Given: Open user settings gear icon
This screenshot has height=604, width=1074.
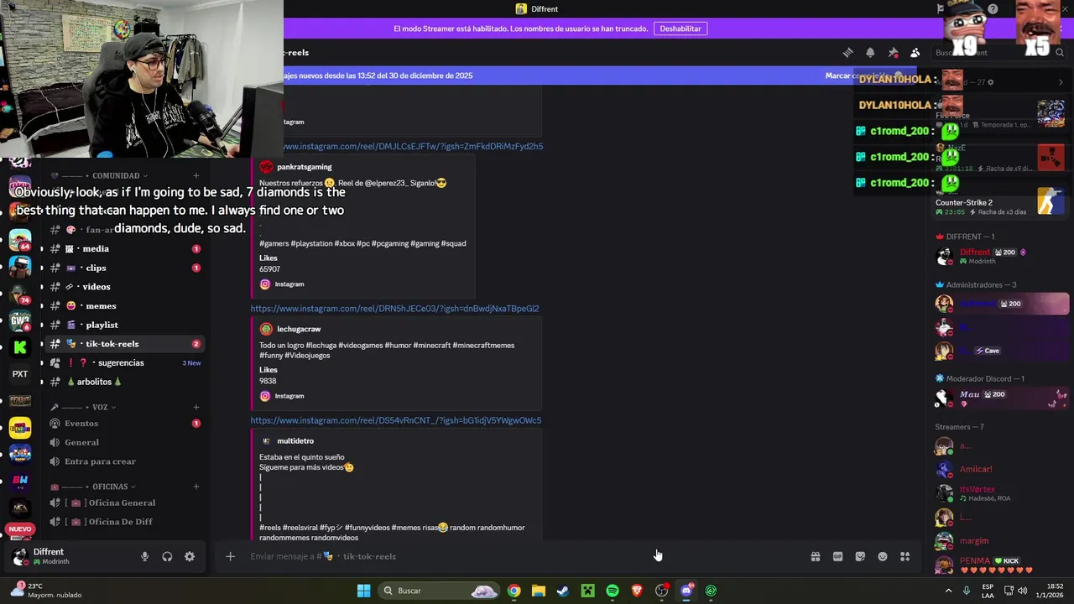Looking at the screenshot, I should 190,556.
